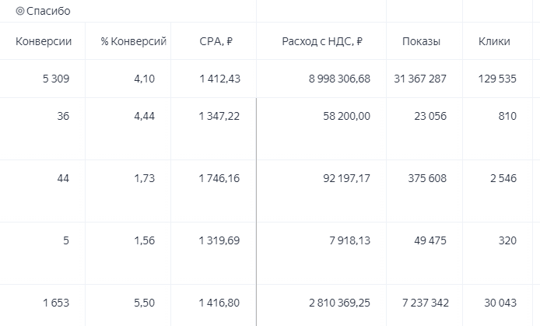This screenshot has height=326, width=540.
Task: Sort by Расход с НДС, ₽ header
Action: (322, 41)
